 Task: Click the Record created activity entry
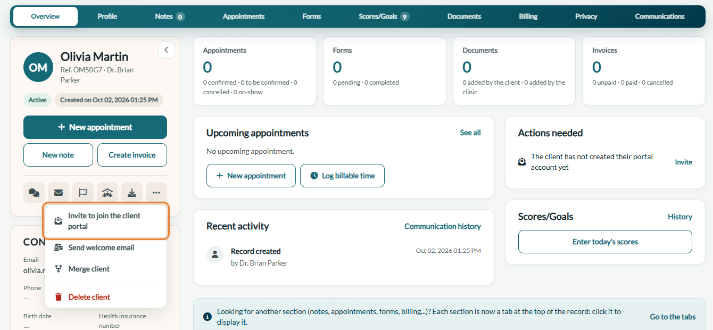[344, 256]
